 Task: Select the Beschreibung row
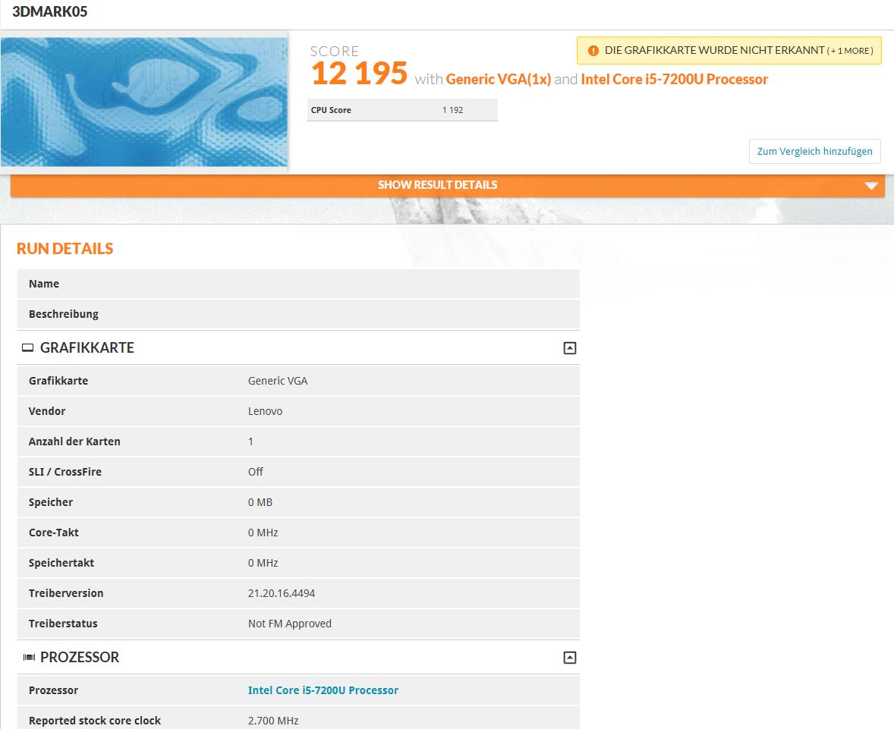pos(298,314)
